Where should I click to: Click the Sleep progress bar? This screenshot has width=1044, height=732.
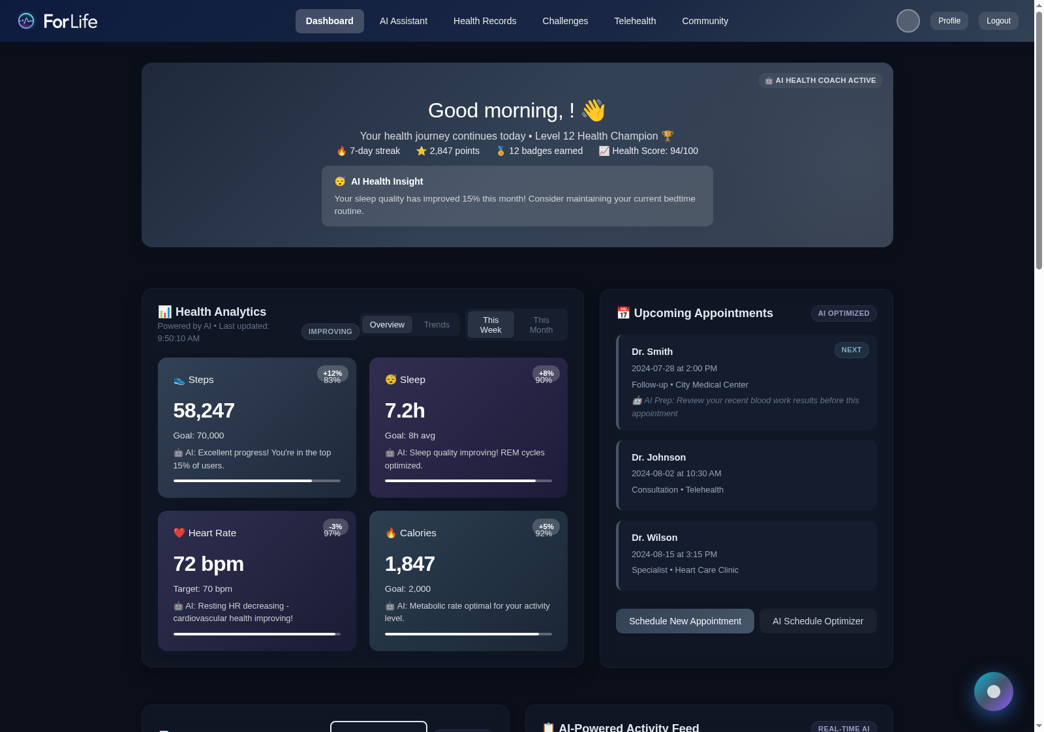click(468, 481)
